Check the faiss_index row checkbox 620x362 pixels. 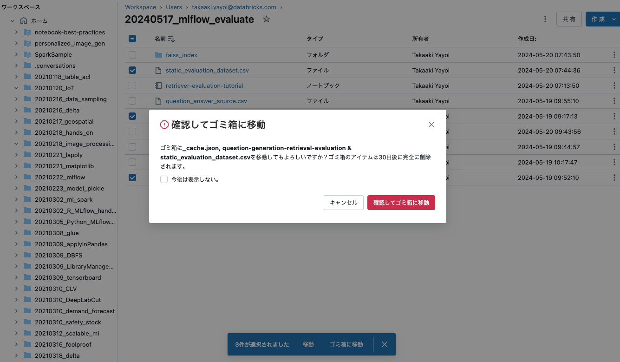pos(132,54)
